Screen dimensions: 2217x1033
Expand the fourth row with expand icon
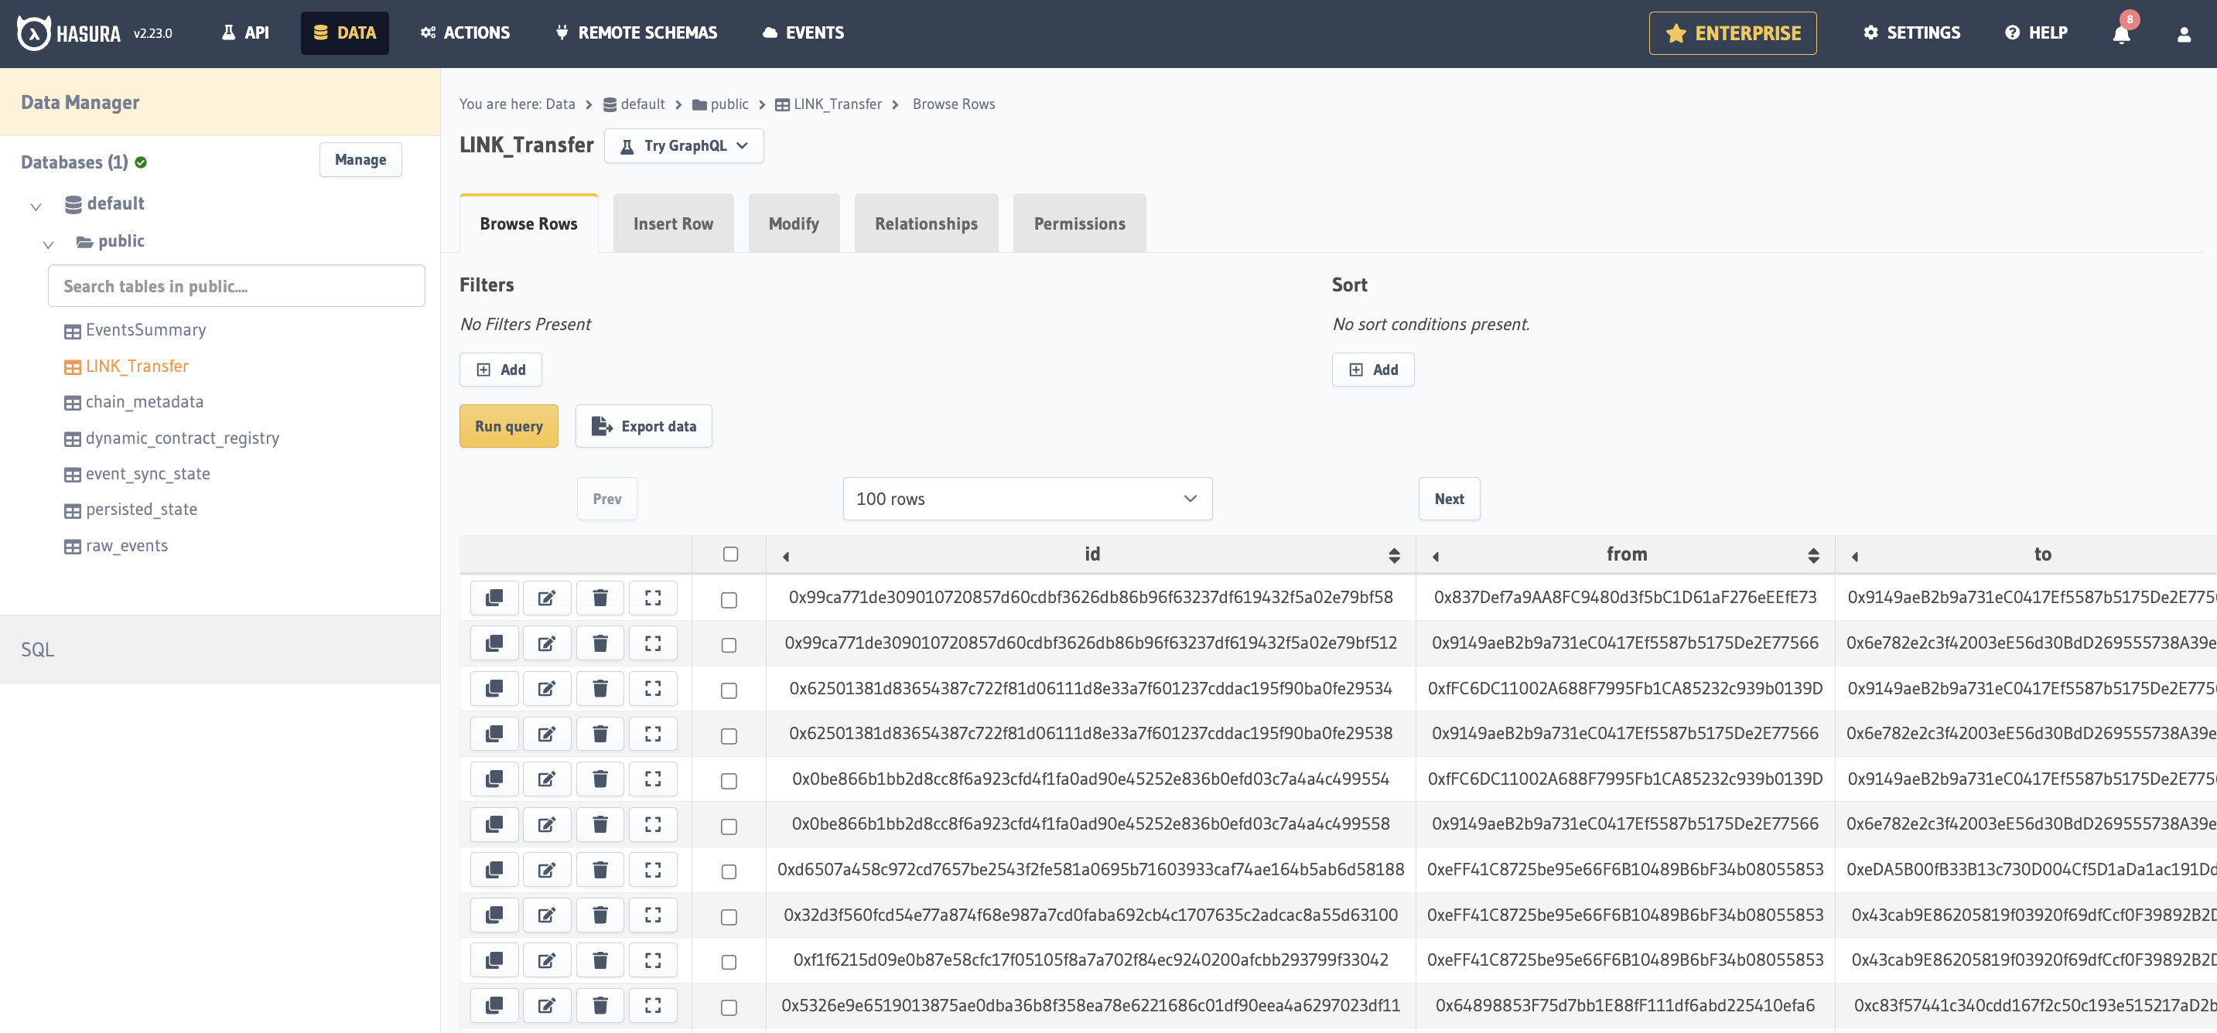(x=652, y=734)
